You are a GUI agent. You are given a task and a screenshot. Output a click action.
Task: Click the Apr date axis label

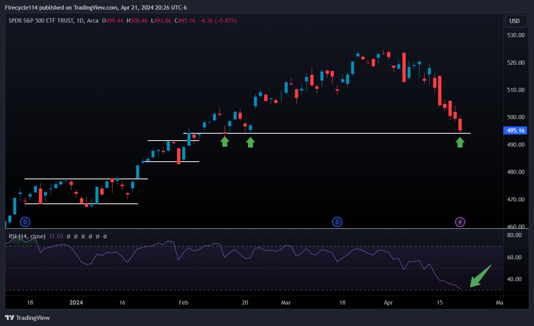[389, 303]
